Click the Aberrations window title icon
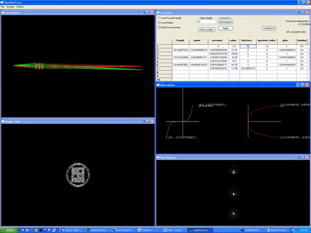The image size is (311, 233). (158, 85)
